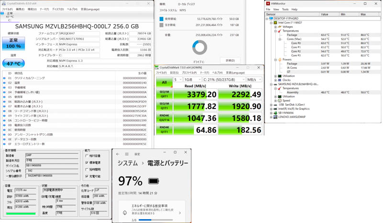The height and width of the screenshot is (223, 383).
Task: Open the テーマ menu in CrystalDiskMark
Action: coord(204,73)
